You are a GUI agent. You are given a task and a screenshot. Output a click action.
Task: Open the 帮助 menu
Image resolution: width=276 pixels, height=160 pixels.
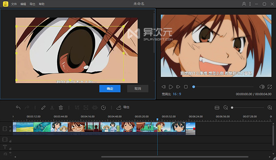41,4
